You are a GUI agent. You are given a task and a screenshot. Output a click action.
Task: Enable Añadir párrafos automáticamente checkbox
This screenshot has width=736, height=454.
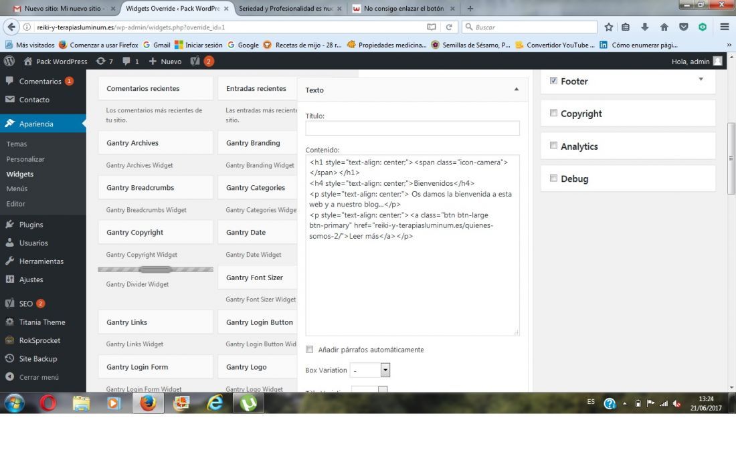point(309,350)
